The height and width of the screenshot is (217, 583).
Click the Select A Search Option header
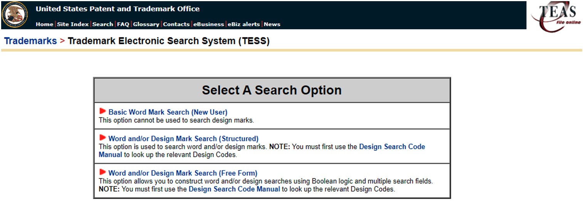(272, 90)
